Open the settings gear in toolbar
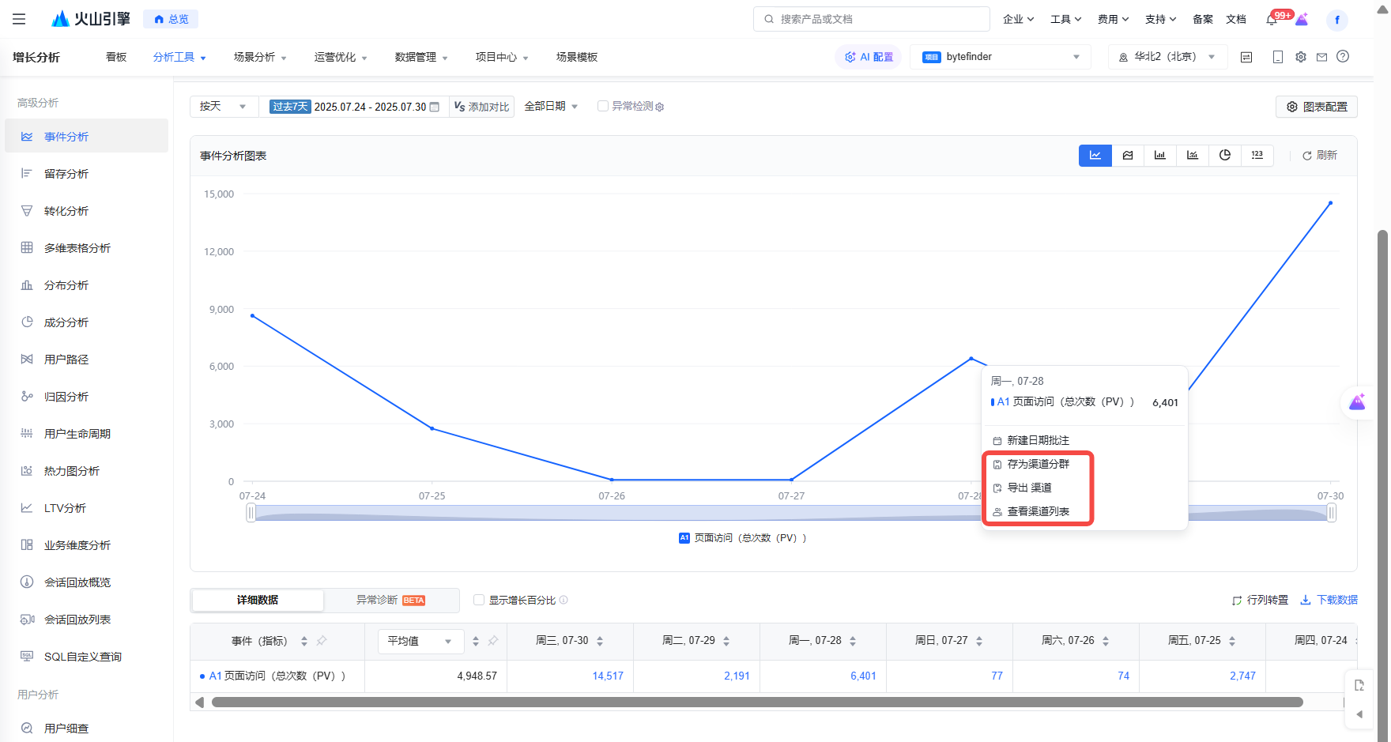 (x=1300, y=57)
